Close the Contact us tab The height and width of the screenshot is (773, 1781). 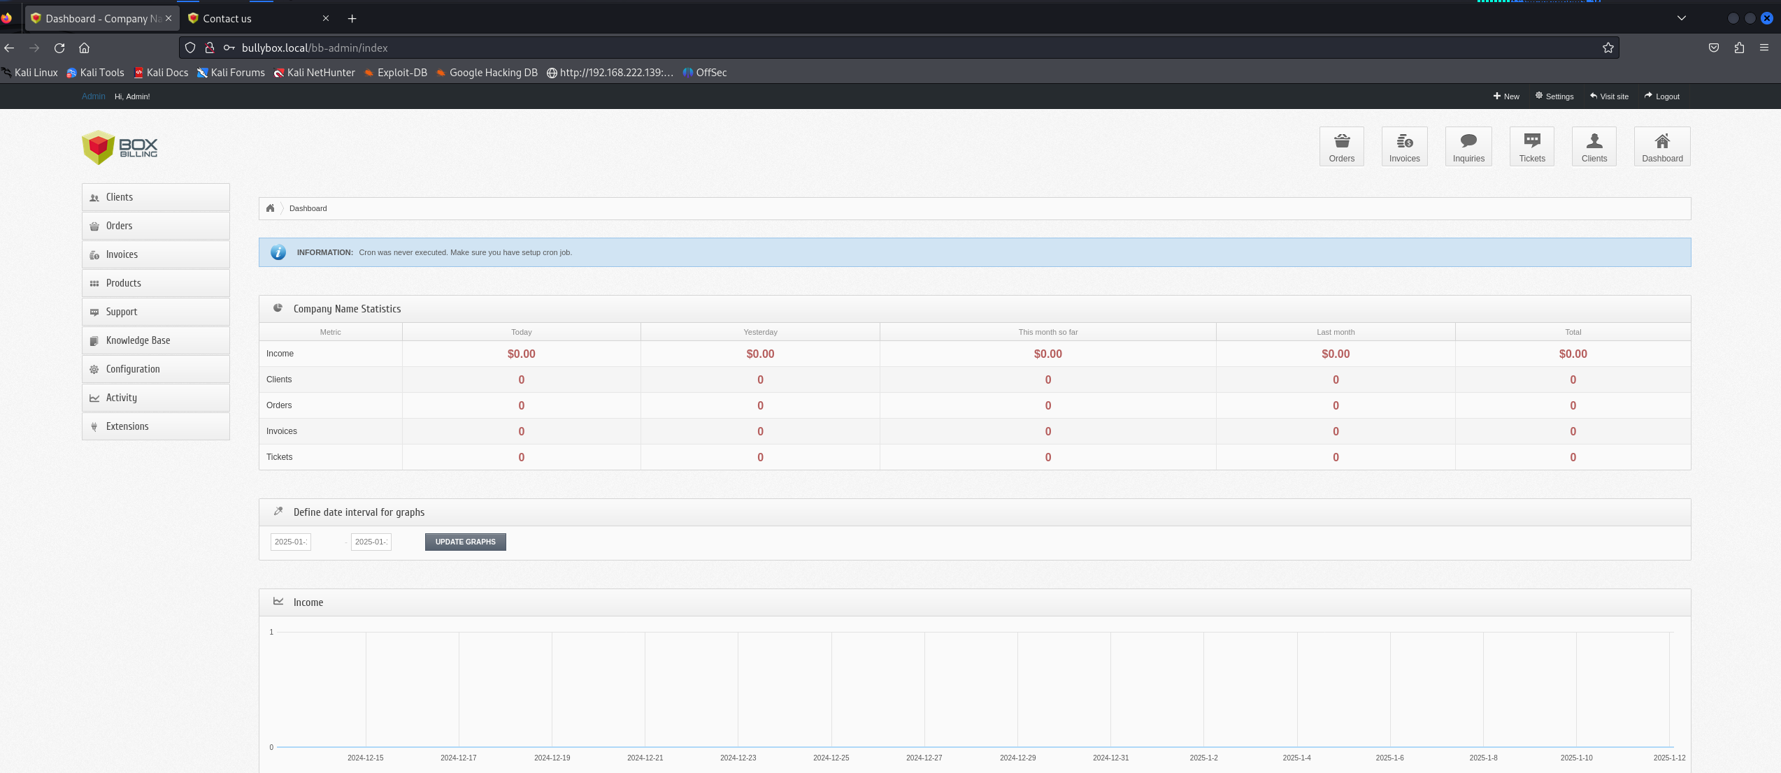pos(325,18)
